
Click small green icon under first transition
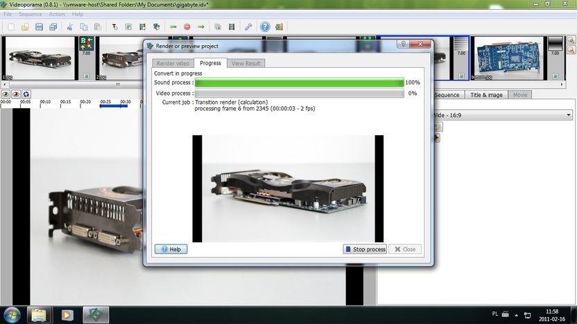click(86, 76)
